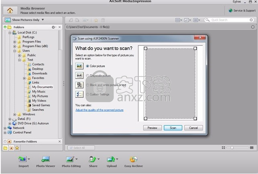Click the yellow star icon below the panel
Viewport: 258px width, 174px height.
tap(17, 148)
